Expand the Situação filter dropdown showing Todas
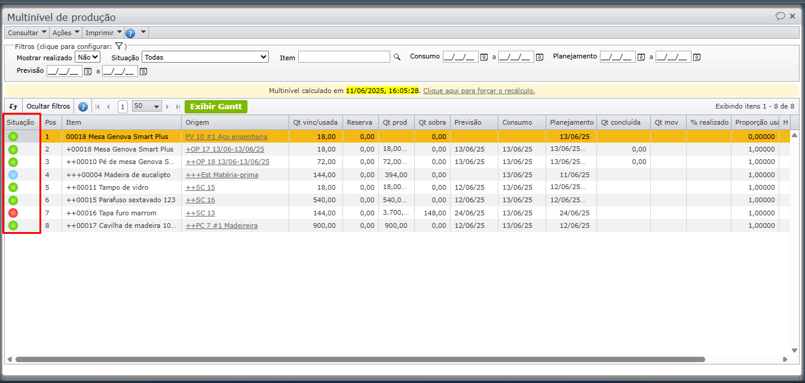The height and width of the screenshot is (383, 805). (205, 57)
